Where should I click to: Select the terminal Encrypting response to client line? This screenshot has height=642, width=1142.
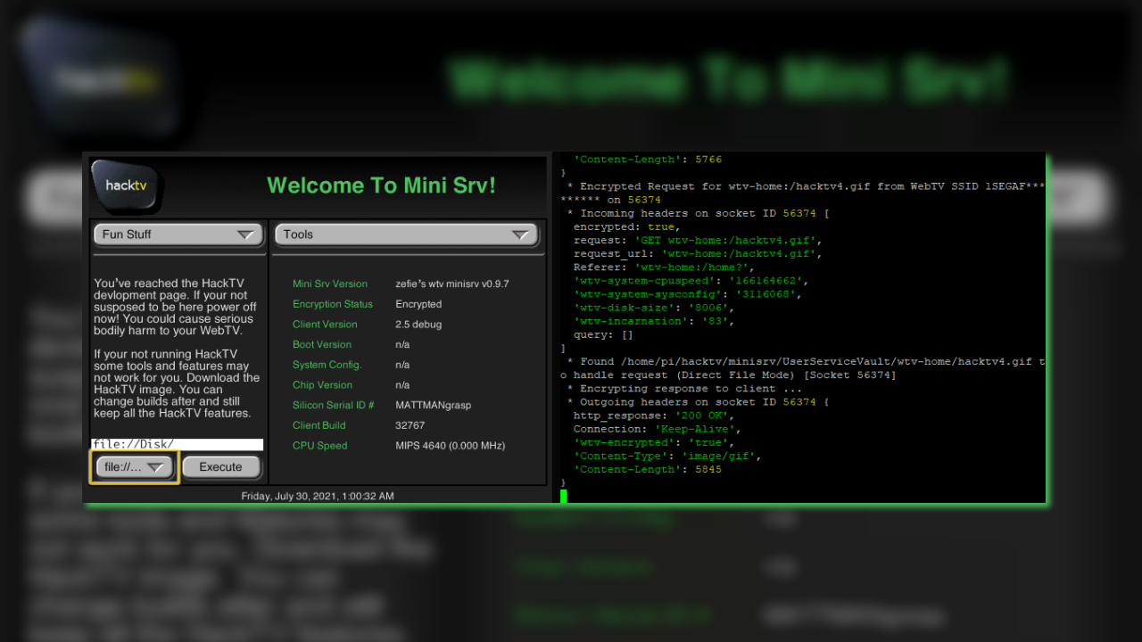tap(684, 389)
